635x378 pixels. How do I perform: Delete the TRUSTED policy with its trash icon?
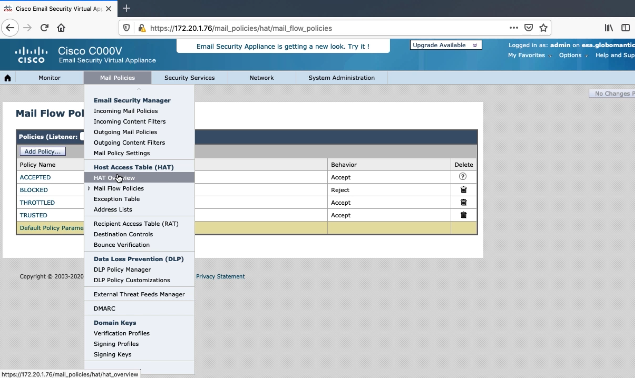[x=463, y=215]
